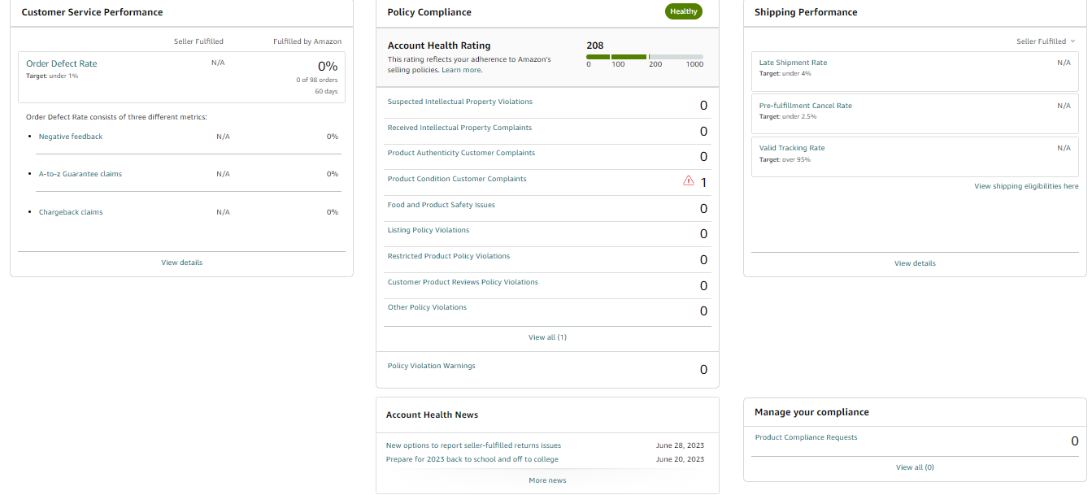This screenshot has width=1092, height=495.
Task: Open the Seller Fulfilled dropdown in Shipping Performance
Action: click(x=1046, y=41)
